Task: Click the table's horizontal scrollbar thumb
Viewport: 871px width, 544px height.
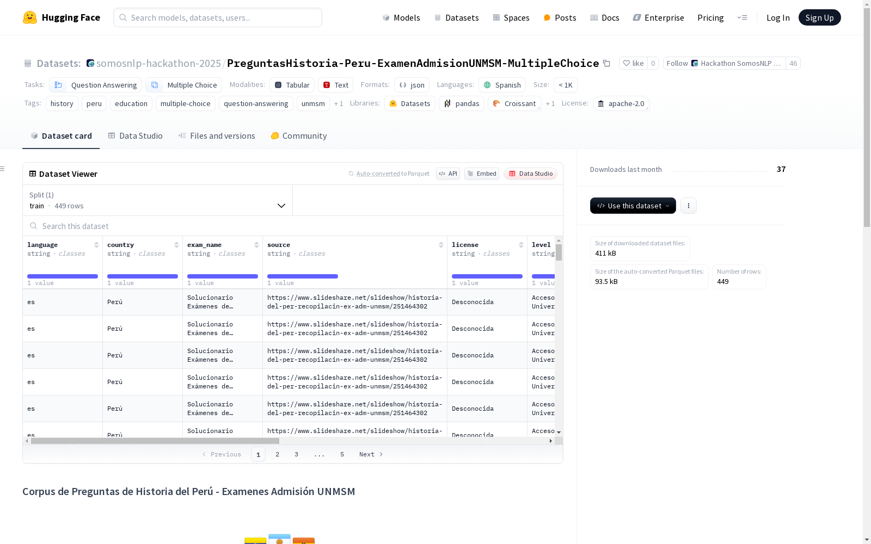Action: 155,441
